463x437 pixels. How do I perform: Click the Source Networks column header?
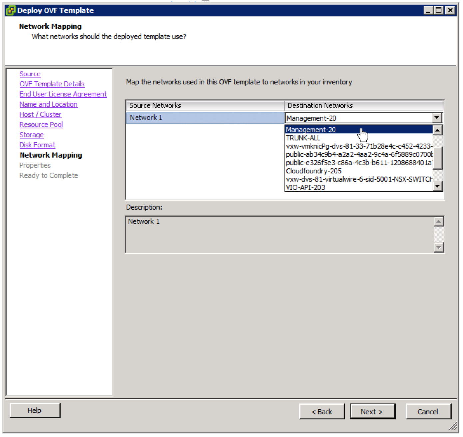pyautogui.click(x=205, y=106)
